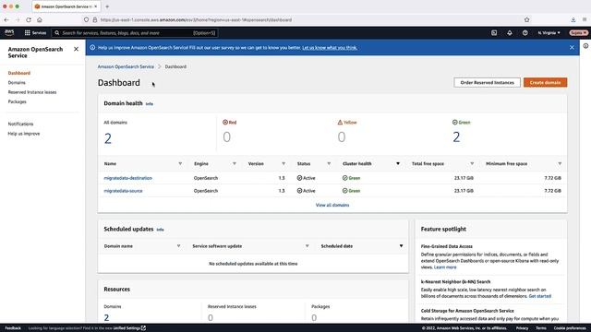Sort by Scheduled date column arrow
This screenshot has width=591, height=332.
[x=401, y=246]
